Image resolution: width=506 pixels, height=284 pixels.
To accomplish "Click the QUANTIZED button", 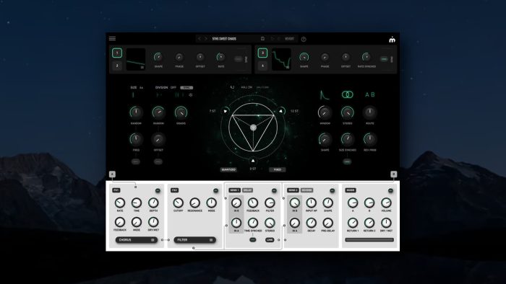I will (228, 169).
